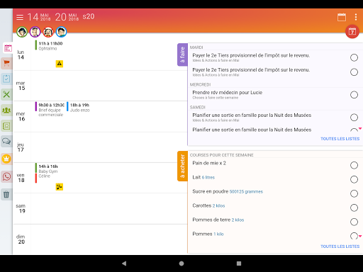Check off 'Sucre en poudre' item
Viewport: 363px width, 272px height.
[354, 193]
